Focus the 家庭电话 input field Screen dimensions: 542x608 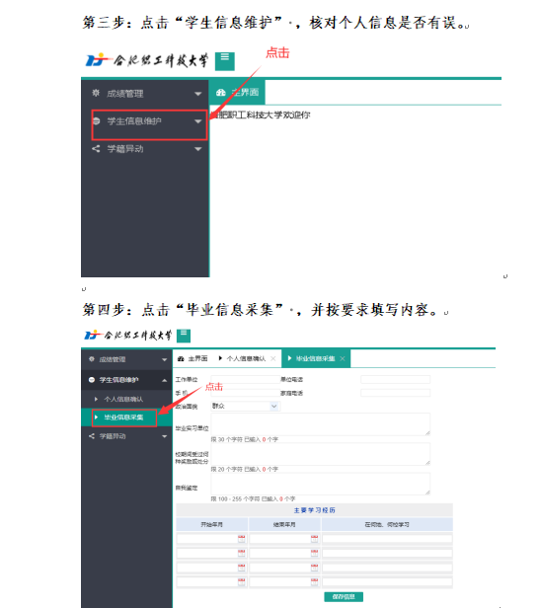point(395,393)
